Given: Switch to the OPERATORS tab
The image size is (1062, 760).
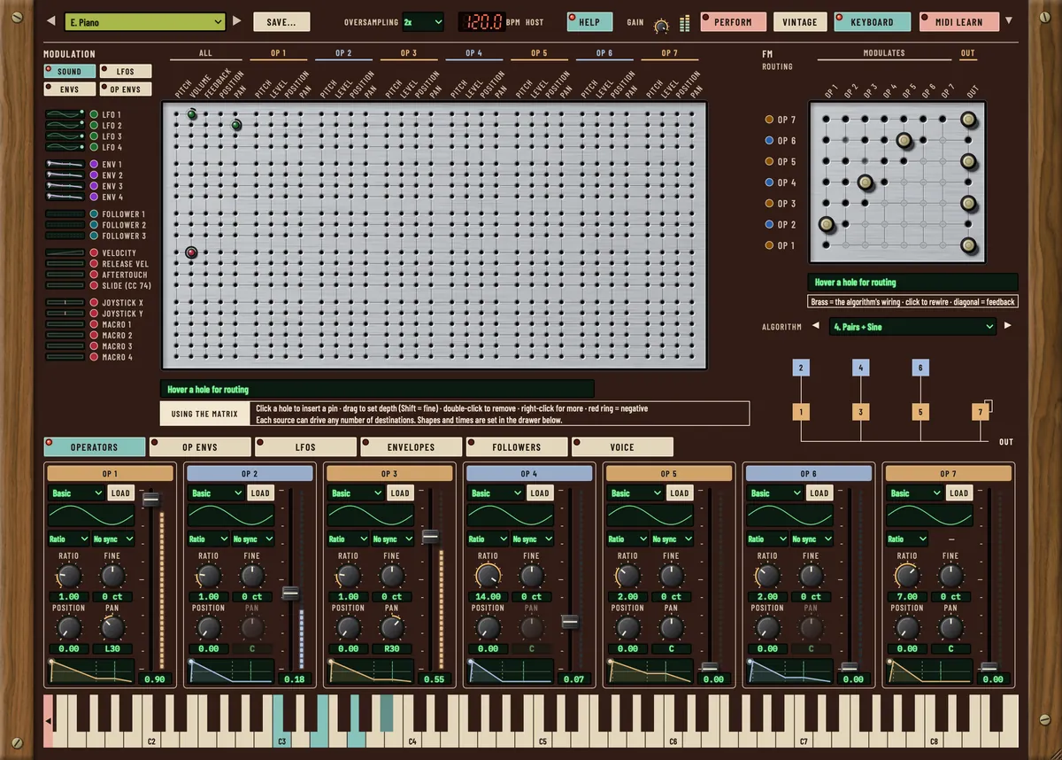Looking at the screenshot, I should point(94,447).
